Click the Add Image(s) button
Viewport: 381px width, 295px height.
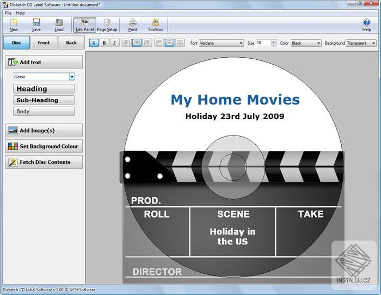pos(44,131)
